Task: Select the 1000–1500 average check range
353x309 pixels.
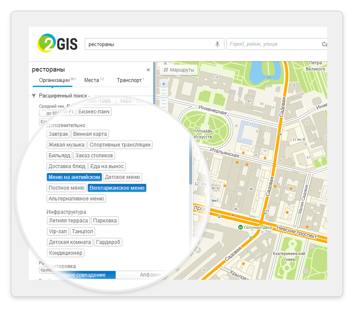Action: click(x=131, y=101)
